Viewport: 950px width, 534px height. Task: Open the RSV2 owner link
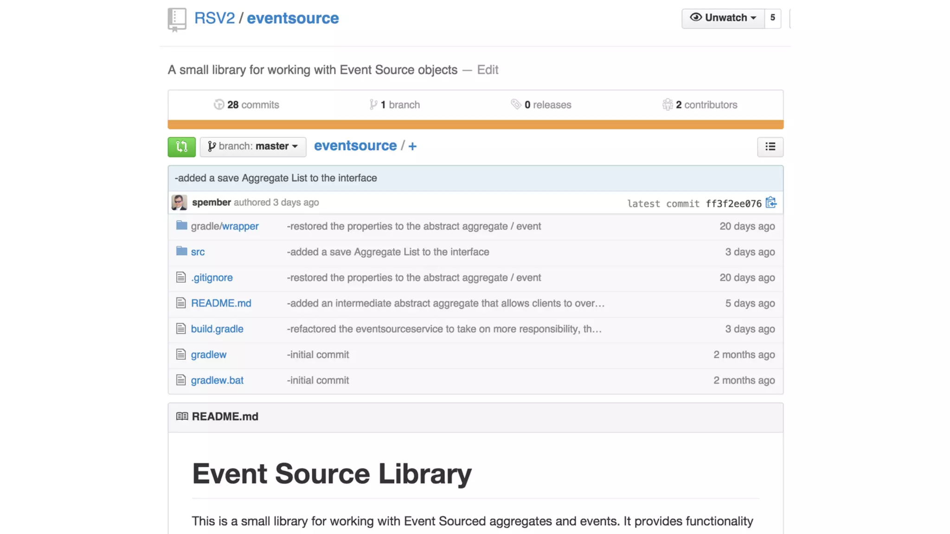click(x=214, y=18)
